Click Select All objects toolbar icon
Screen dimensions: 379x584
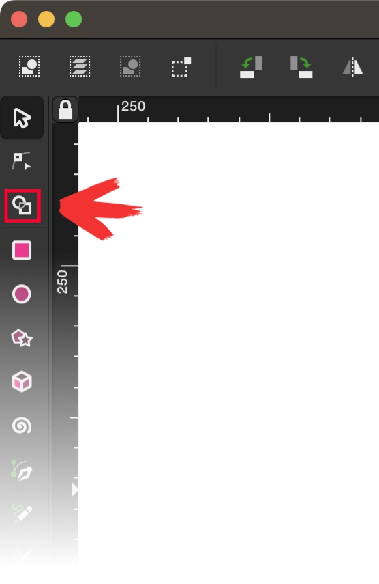[x=29, y=67]
